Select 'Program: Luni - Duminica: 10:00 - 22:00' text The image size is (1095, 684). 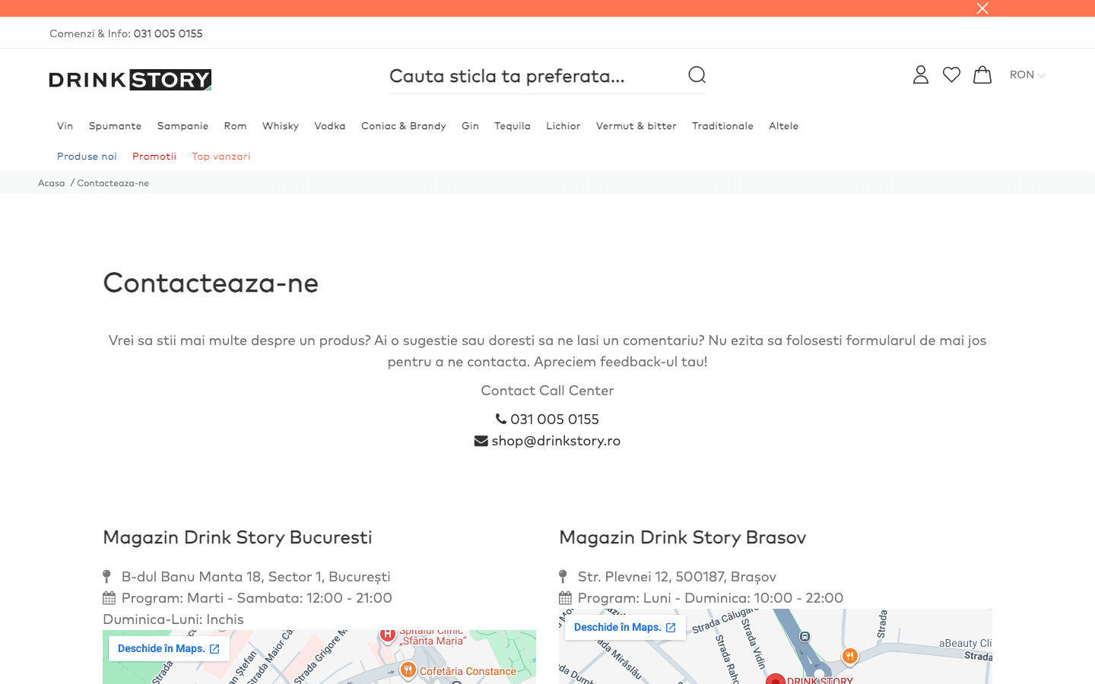click(x=710, y=598)
